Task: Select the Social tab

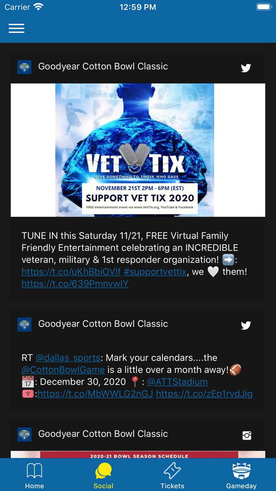Action: (103, 476)
